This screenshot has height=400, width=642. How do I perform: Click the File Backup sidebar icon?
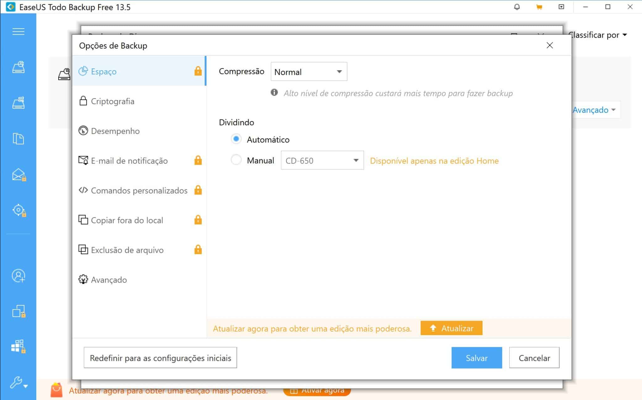(x=18, y=138)
